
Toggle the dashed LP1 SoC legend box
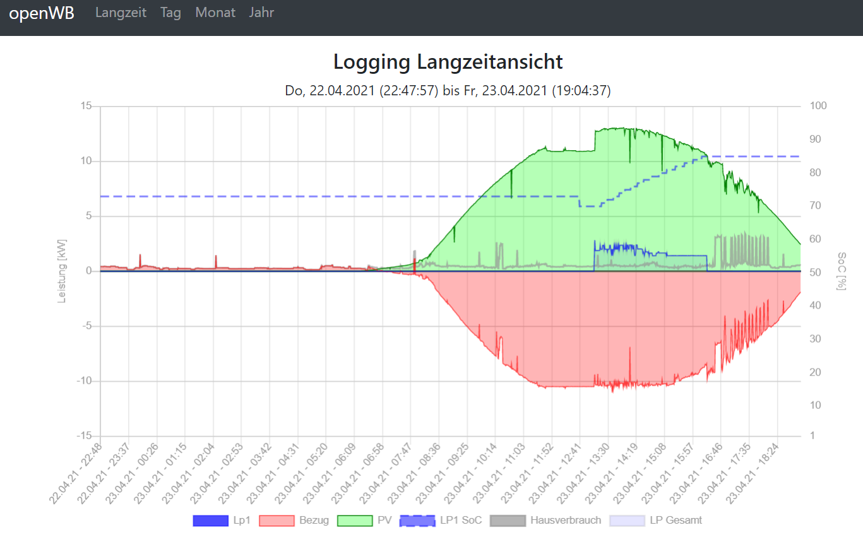click(x=417, y=521)
